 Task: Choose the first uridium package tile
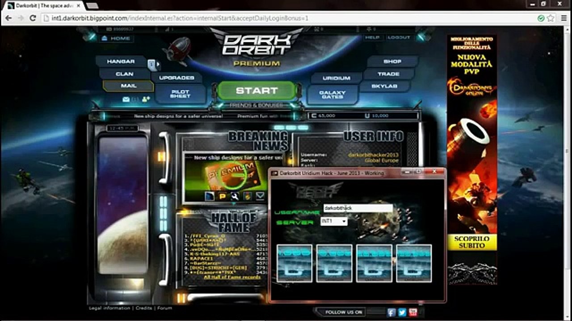point(294,263)
